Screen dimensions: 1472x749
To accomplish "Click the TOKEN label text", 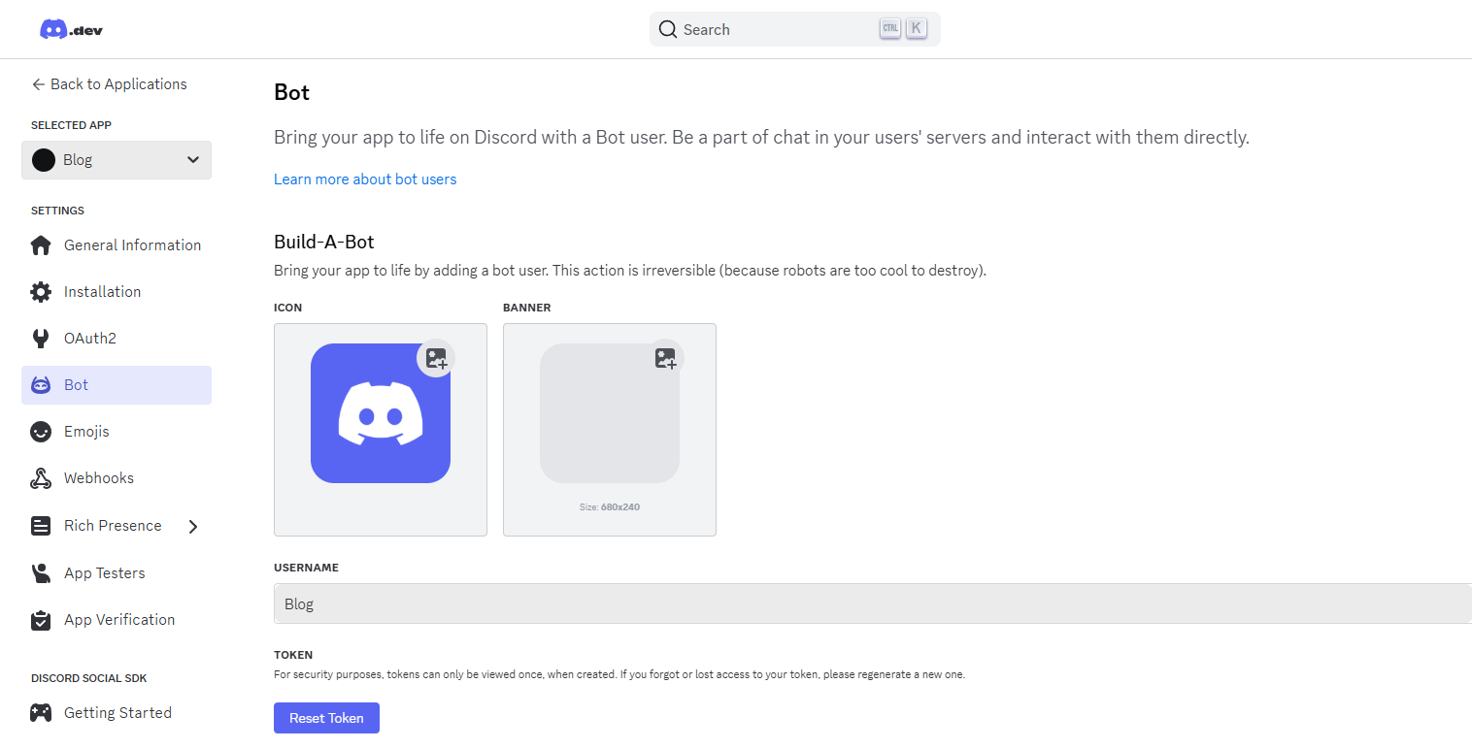I will (x=293, y=655).
